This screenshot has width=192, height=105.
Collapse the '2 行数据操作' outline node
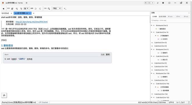pyautogui.click(x=156, y=36)
